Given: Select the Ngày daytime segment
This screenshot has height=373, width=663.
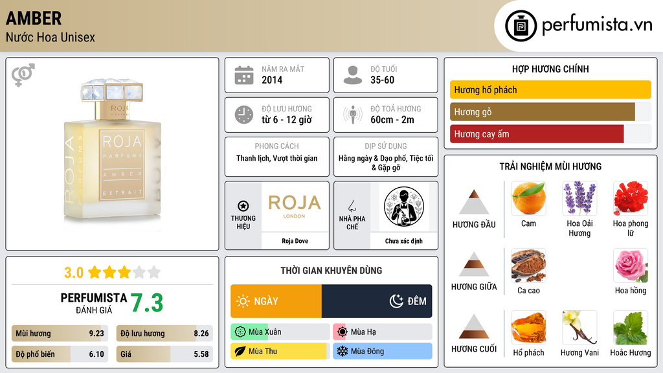Looking at the screenshot, I should pyautogui.click(x=276, y=301).
